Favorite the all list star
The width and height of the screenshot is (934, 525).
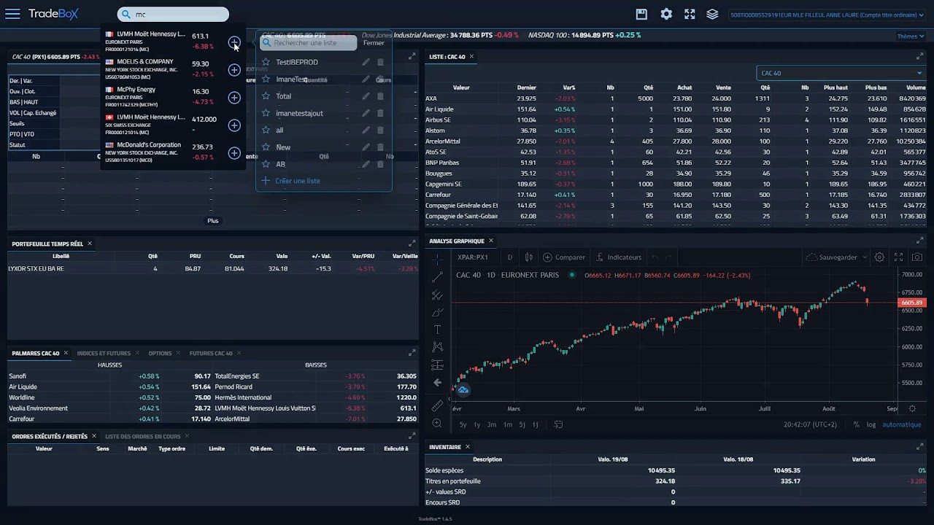(266, 130)
